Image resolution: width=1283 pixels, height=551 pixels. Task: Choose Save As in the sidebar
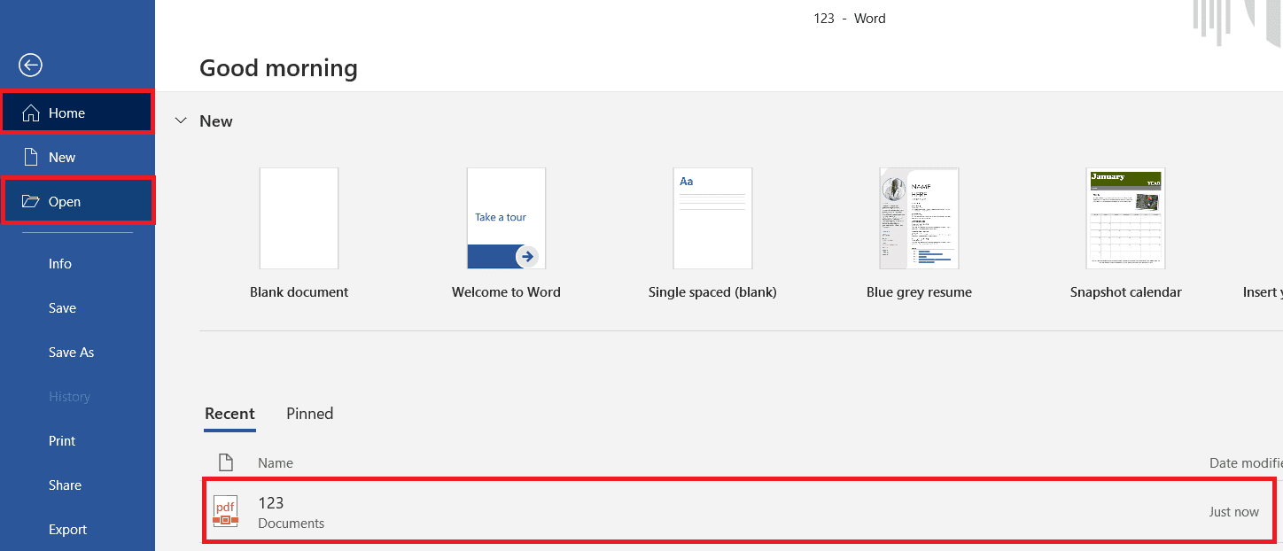[x=71, y=353]
